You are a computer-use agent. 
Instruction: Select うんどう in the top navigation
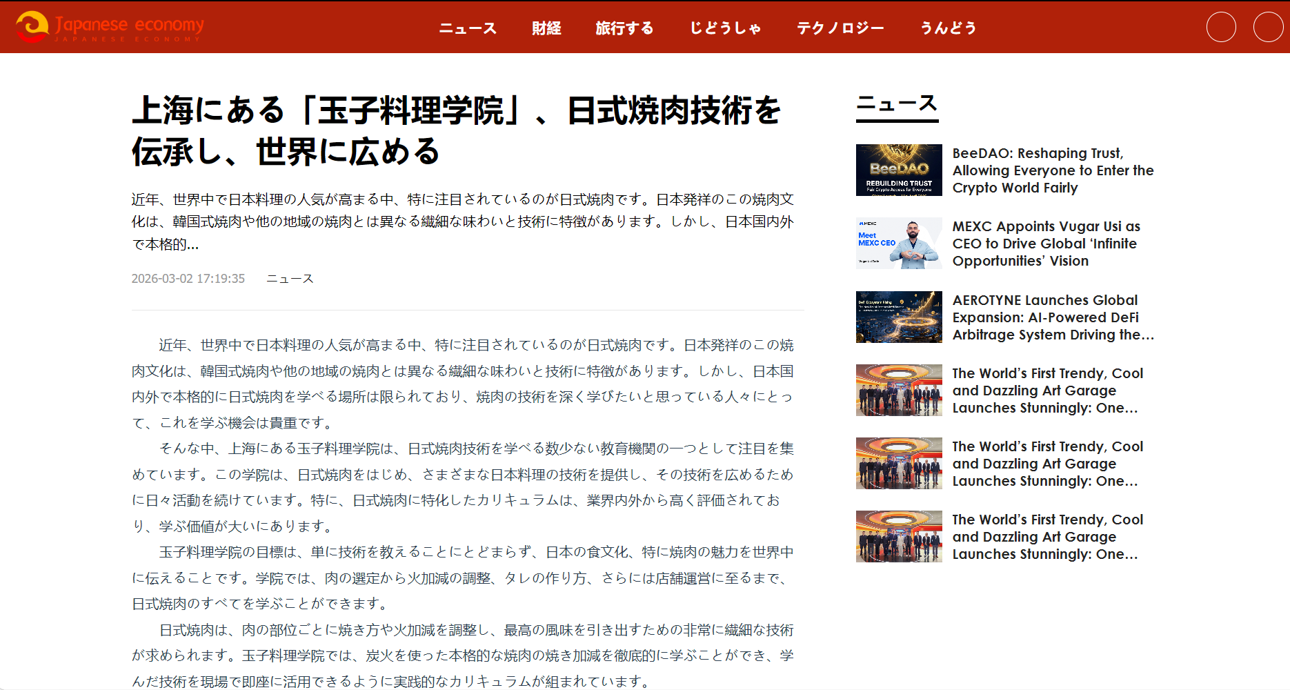pos(949,28)
